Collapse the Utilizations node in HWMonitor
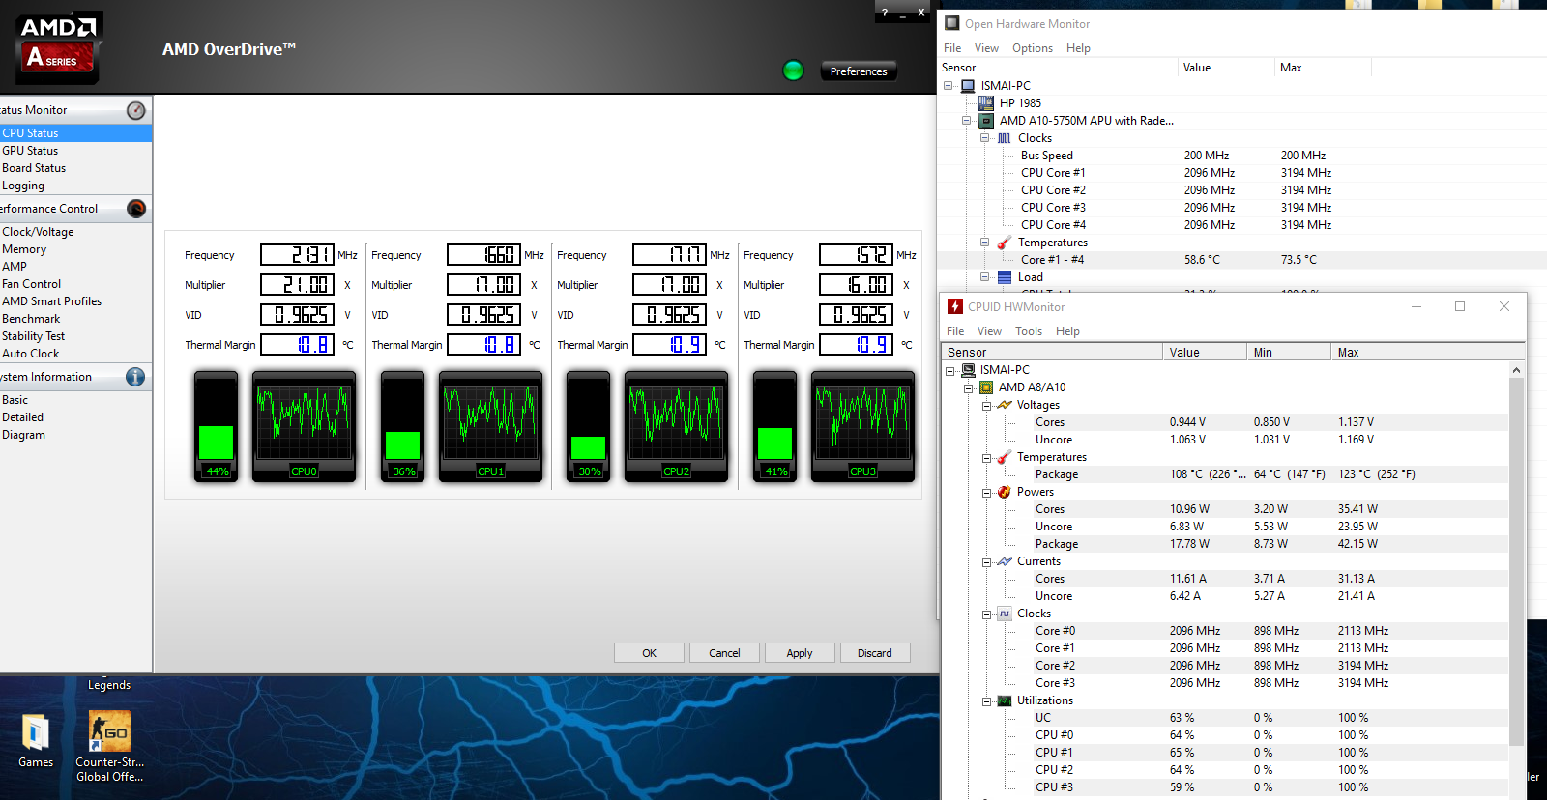 [987, 700]
